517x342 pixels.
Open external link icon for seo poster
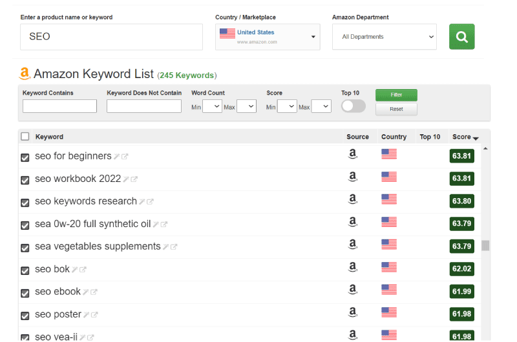tap(94, 315)
